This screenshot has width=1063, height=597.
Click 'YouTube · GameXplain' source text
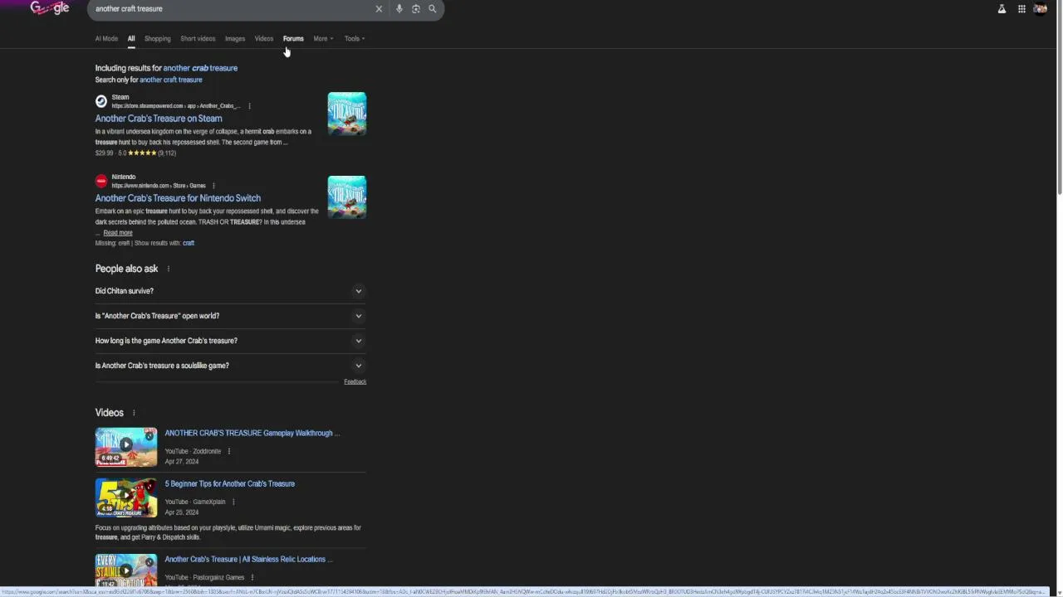pos(195,502)
